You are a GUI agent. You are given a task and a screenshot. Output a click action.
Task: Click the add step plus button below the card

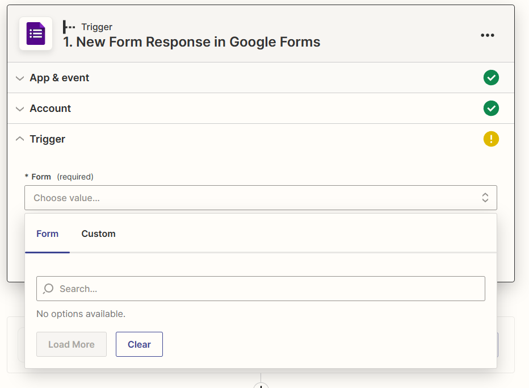(261, 386)
